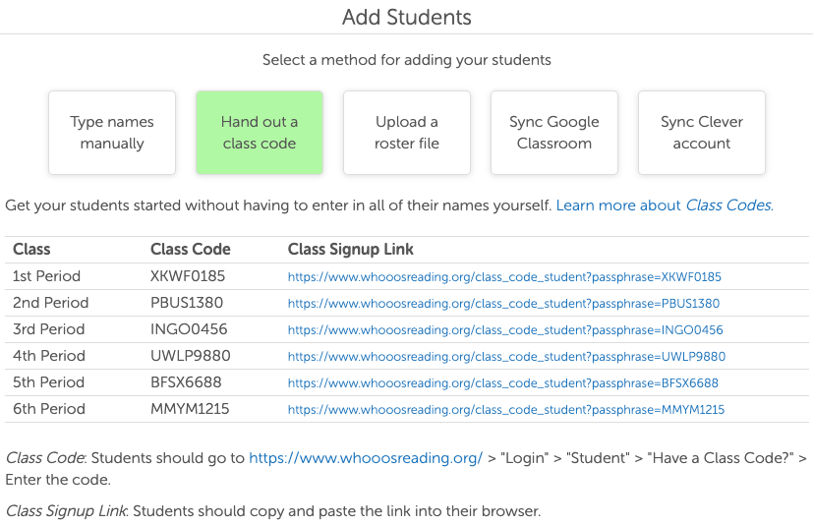Viewport: 813px width, 525px height.
Task: Open the Class Codes help link
Action: click(664, 205)
